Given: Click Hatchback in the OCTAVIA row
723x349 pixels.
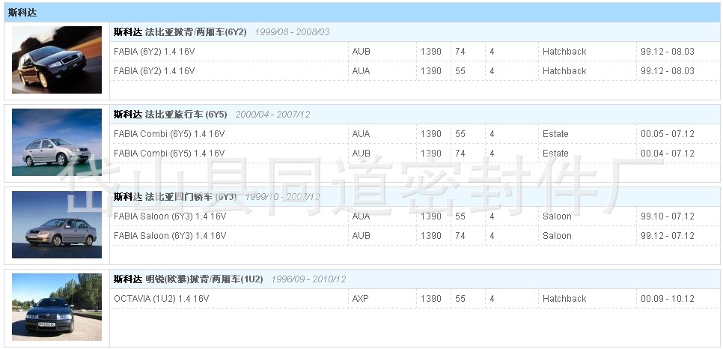Looking at the screenshot, I should [x=564, y=299].
